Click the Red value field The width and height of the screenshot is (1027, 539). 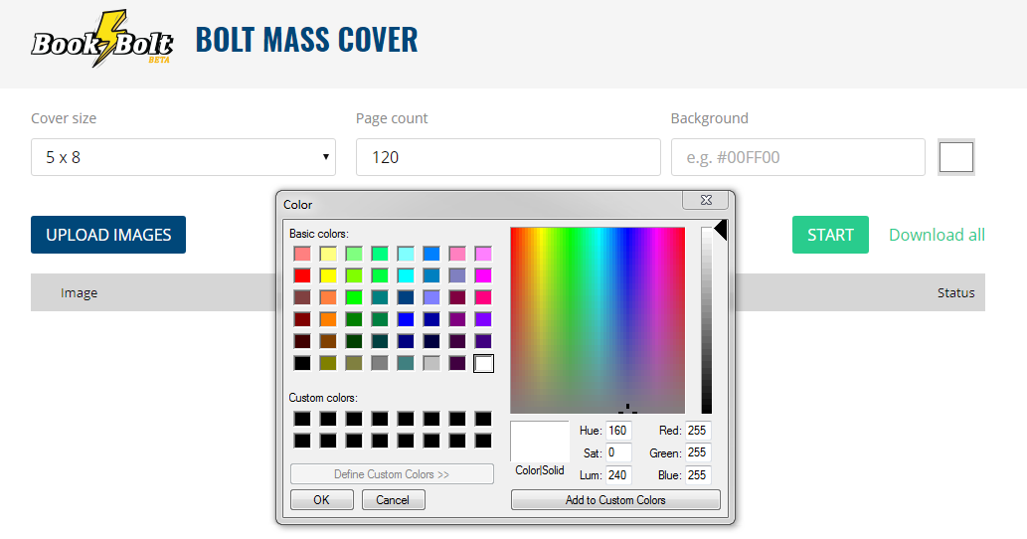click(x=698, y=431)
